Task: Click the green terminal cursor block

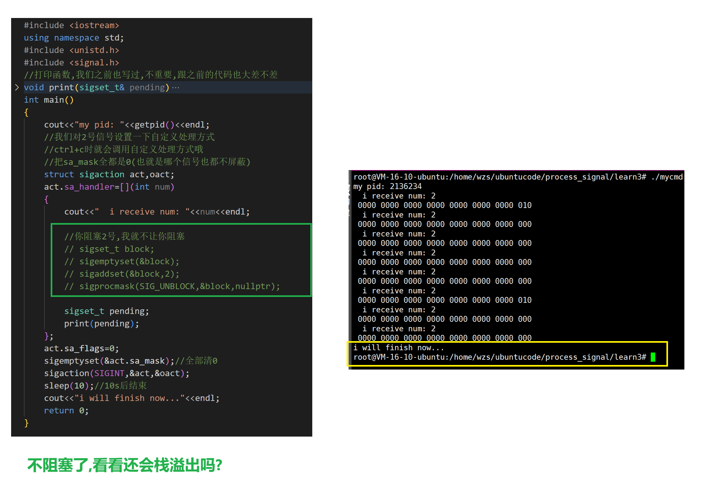Action: [x=653, y=357]
